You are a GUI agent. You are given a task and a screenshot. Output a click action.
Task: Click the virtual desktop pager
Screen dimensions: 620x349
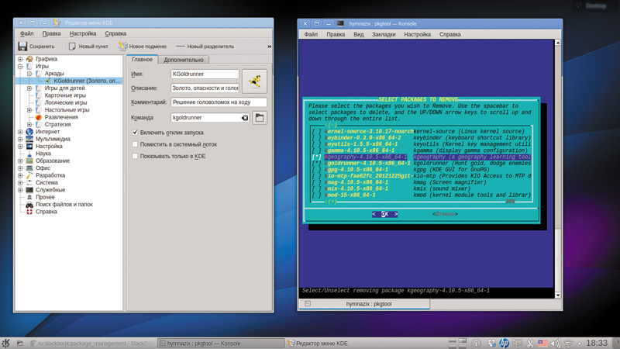pos(457,343)
